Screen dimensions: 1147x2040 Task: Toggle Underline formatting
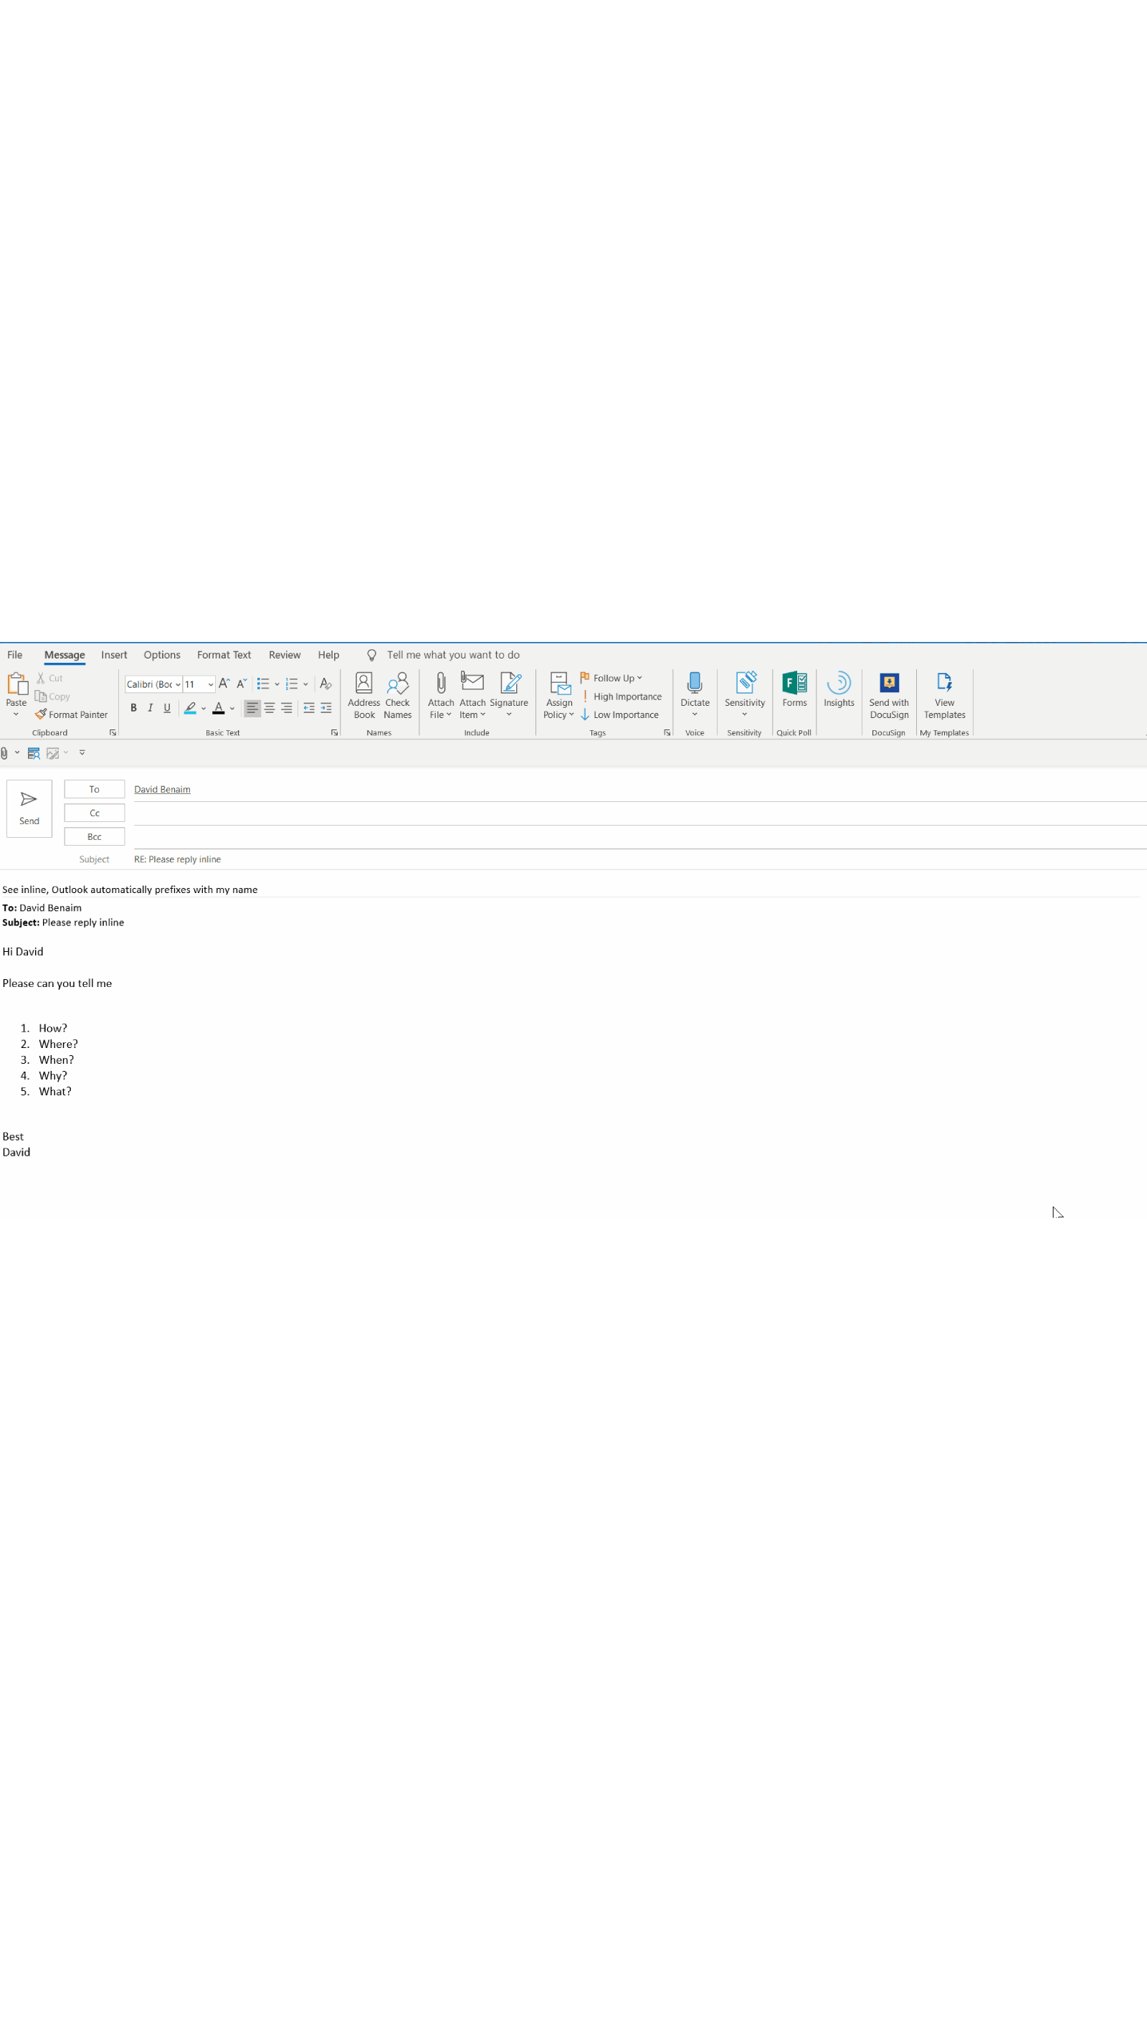pos(167,708)
